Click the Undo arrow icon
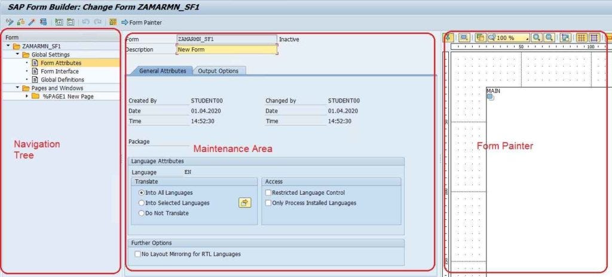Viewport: 612px width, 277px height. point(86,23)
